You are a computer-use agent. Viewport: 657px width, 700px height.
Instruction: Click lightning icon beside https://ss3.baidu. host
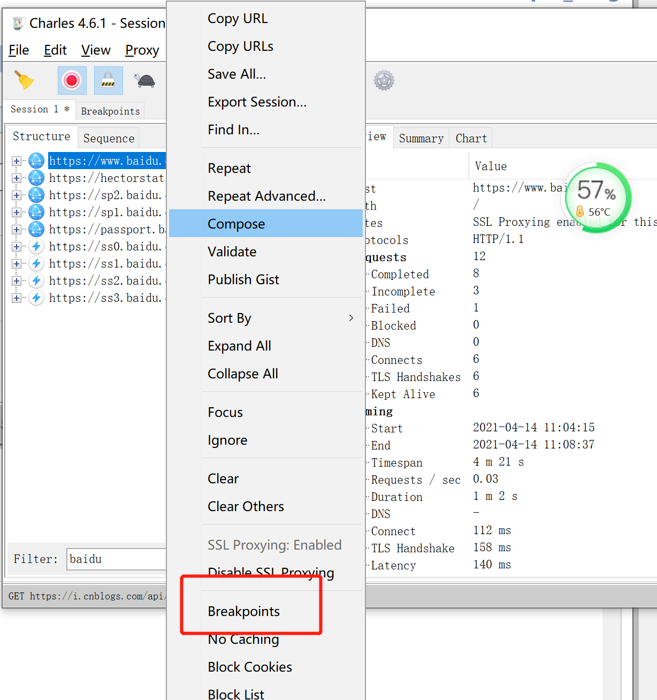pos(36,298)
